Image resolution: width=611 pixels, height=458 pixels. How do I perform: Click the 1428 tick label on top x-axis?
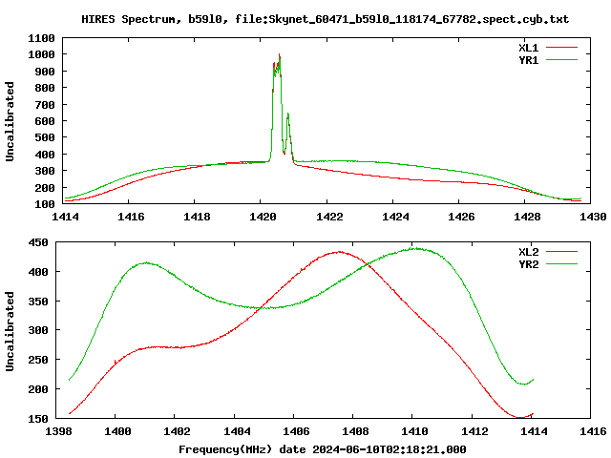527,217
